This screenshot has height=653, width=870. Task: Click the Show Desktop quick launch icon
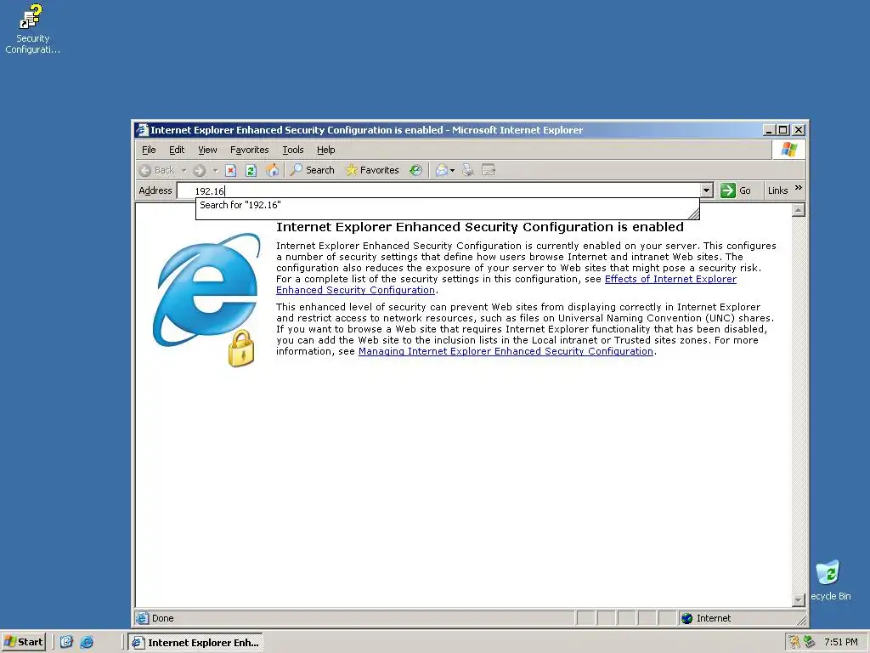66,642
